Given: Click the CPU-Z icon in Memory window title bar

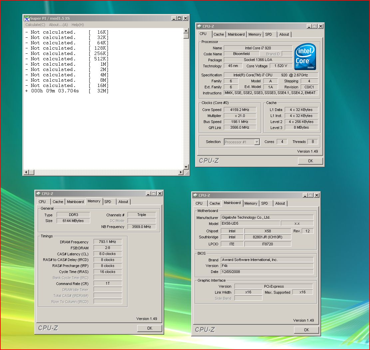Looking at the screenshot, I should (38, 194).
